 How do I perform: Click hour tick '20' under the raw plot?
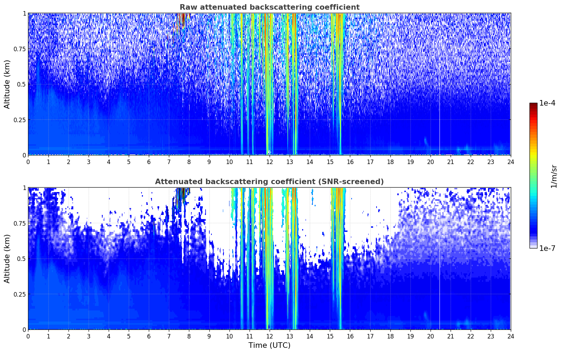coord(430,162)
